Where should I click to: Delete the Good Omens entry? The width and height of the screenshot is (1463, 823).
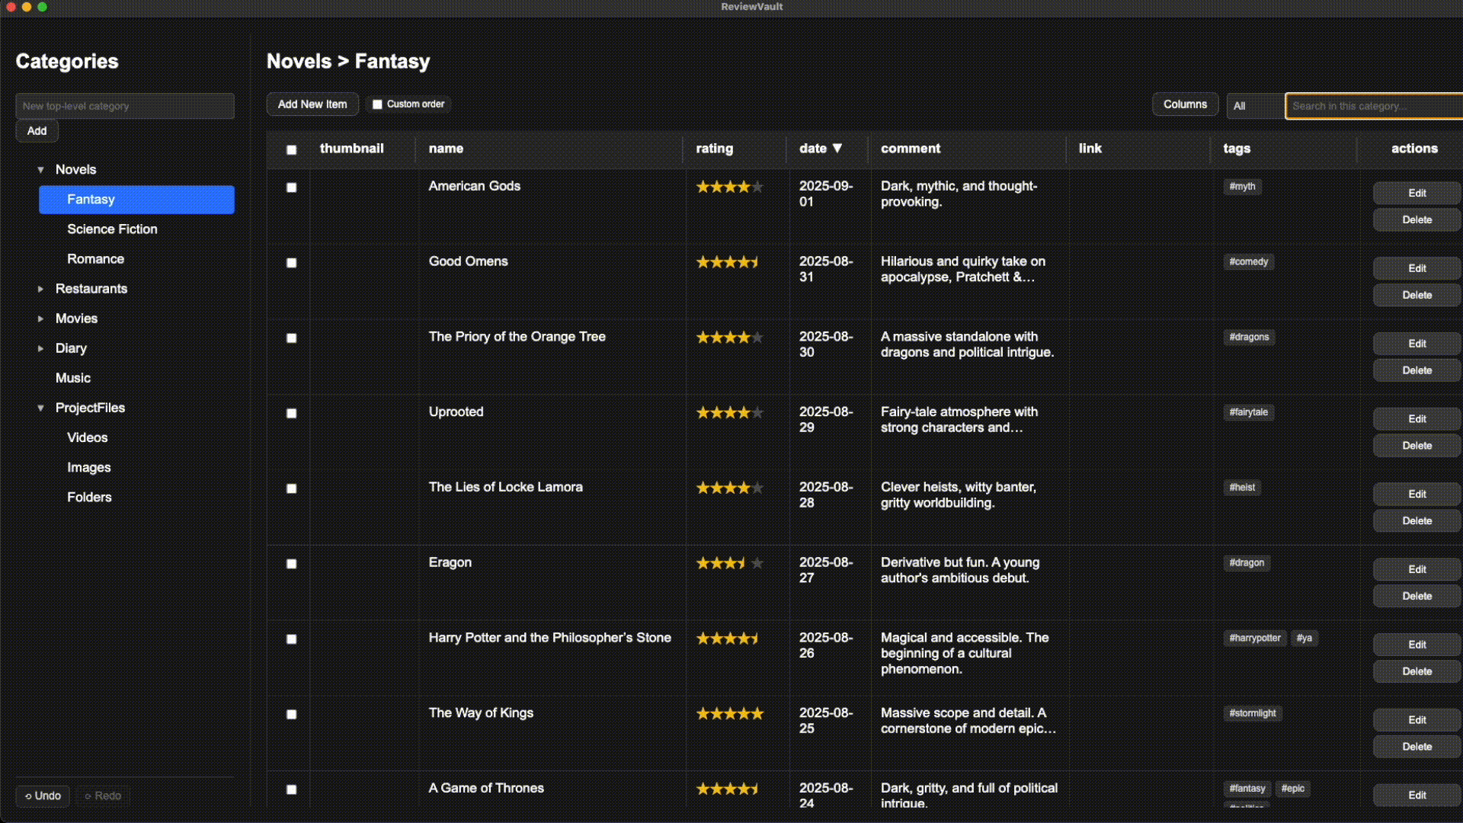[1417, 295]
